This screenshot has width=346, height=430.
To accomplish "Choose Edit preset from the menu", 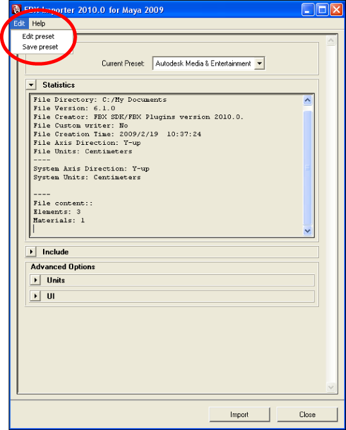I will pos(38,36).
